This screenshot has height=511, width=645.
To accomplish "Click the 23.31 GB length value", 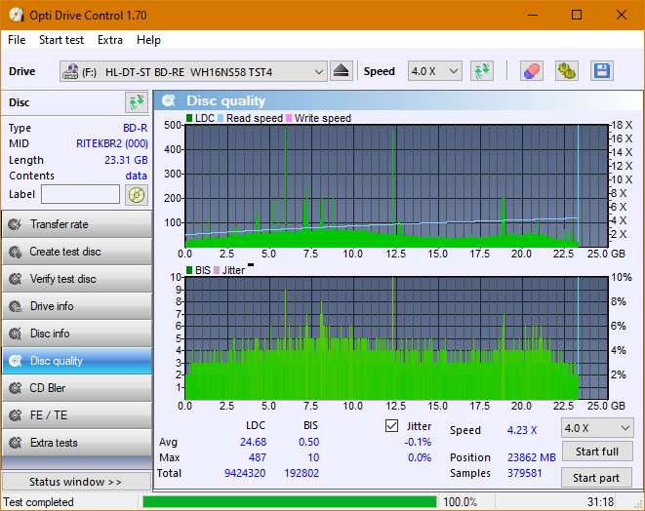I will point(126,160).
